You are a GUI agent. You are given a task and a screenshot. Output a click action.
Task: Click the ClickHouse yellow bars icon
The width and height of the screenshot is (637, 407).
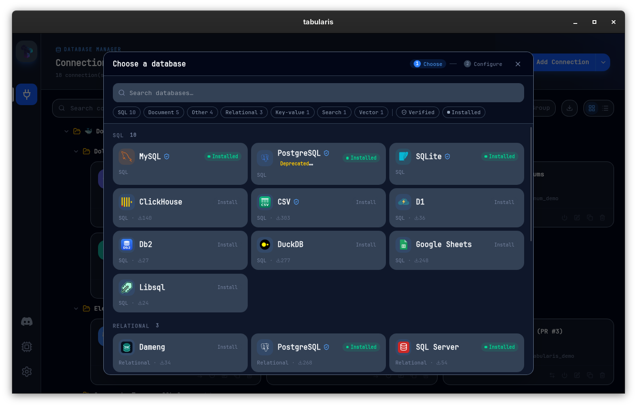127,202
